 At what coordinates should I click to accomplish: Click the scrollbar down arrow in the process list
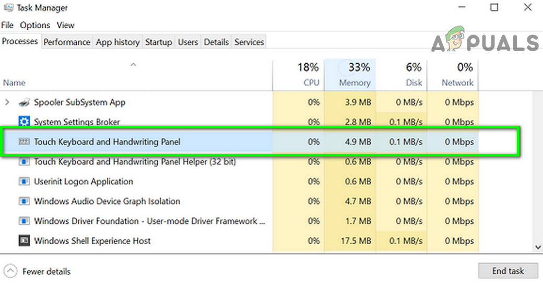click(538, 247)
